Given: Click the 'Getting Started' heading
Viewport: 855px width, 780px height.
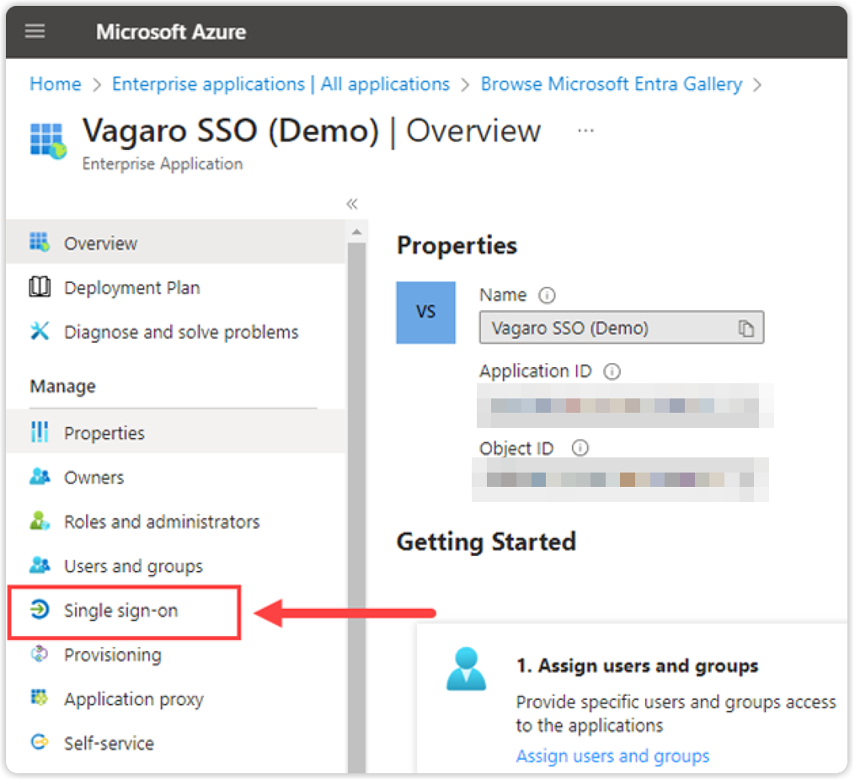Looking at the screenshot, I should coord(486,542).
